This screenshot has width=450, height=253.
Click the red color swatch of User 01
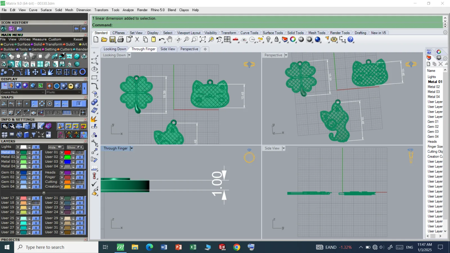pyautogui.click(x=67, y=152)
